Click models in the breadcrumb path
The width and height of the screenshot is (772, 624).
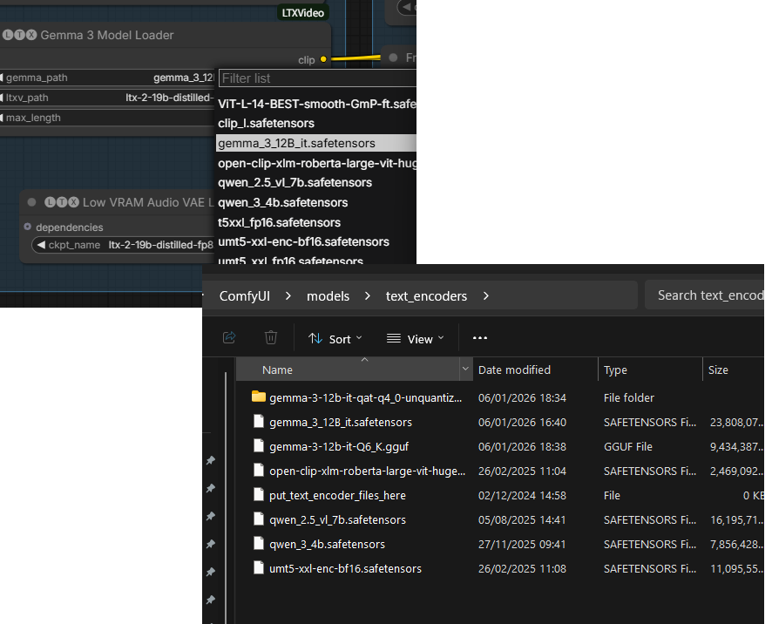[328, 296]
